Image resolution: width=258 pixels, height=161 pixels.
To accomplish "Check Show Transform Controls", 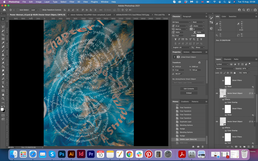I will [41, 10].
